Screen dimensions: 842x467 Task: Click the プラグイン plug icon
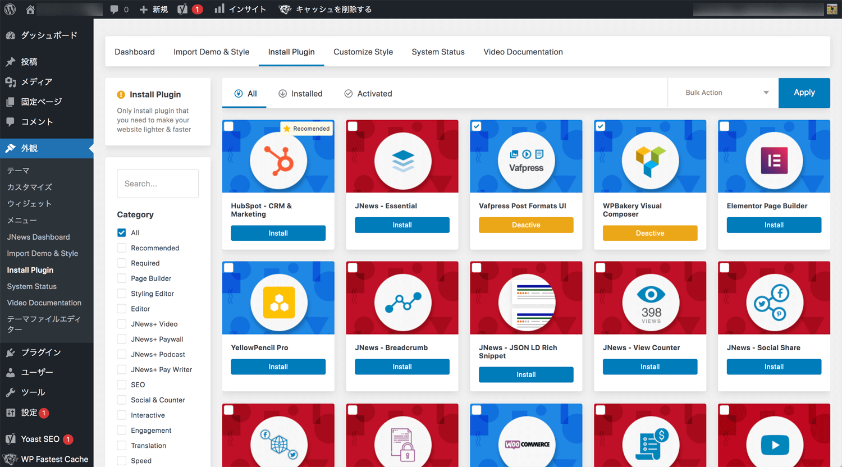point(11,352)
